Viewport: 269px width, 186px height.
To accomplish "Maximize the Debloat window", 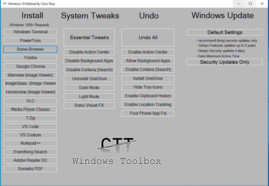I will [x=250, y=4].
